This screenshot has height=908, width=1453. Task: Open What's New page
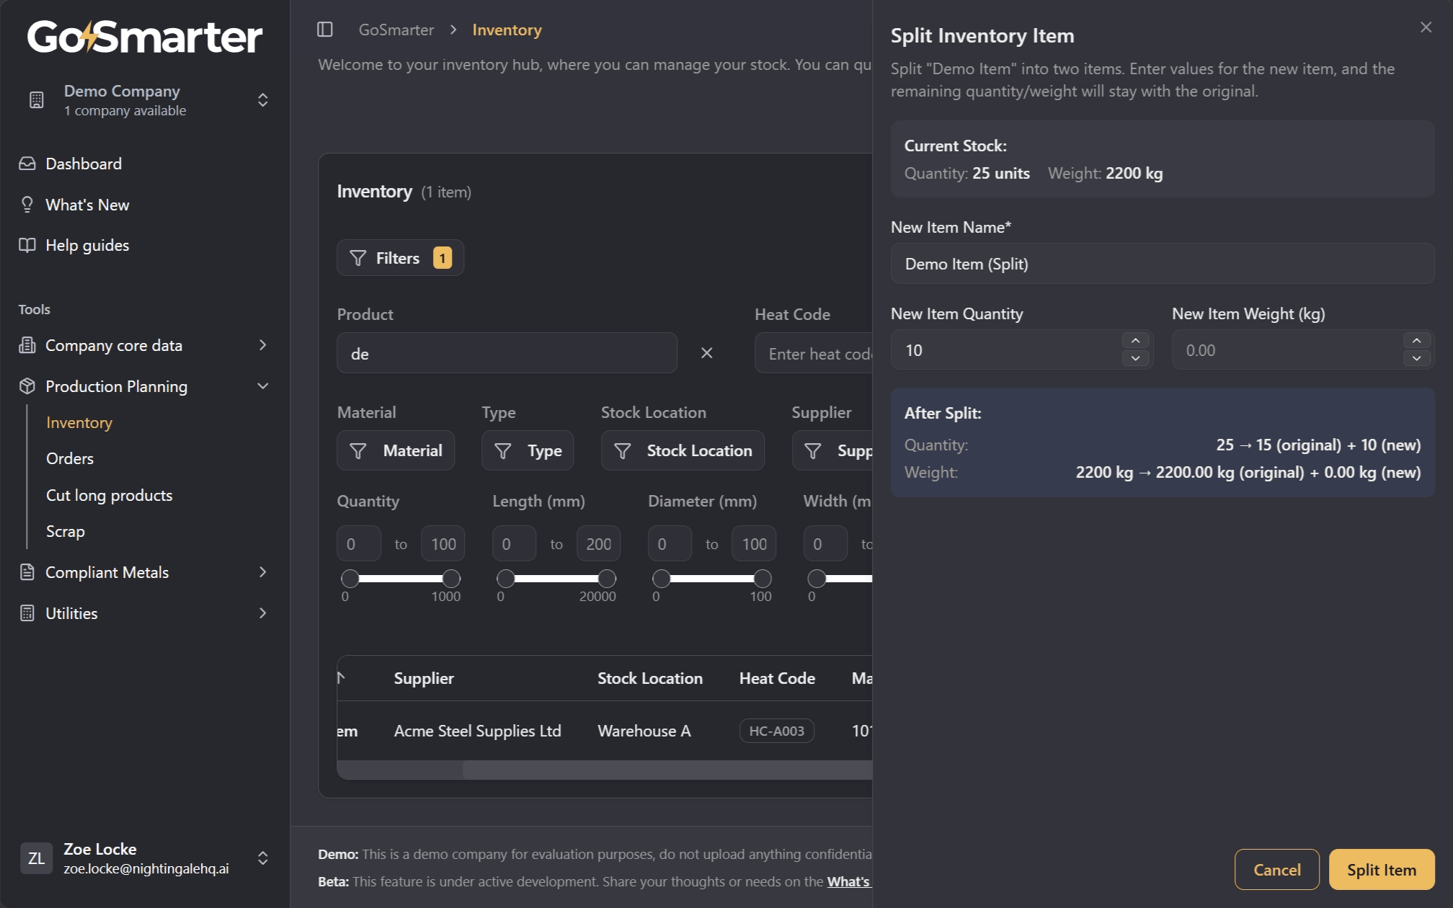pyautogui.click(x=87, y=205)
